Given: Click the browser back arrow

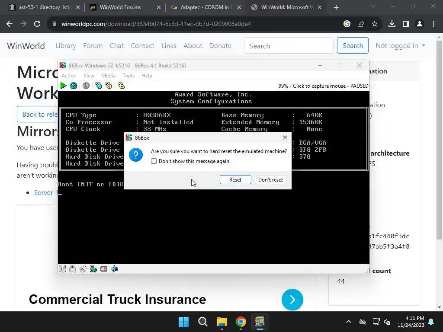Looking at the screenshot, I should click(10, 24).
